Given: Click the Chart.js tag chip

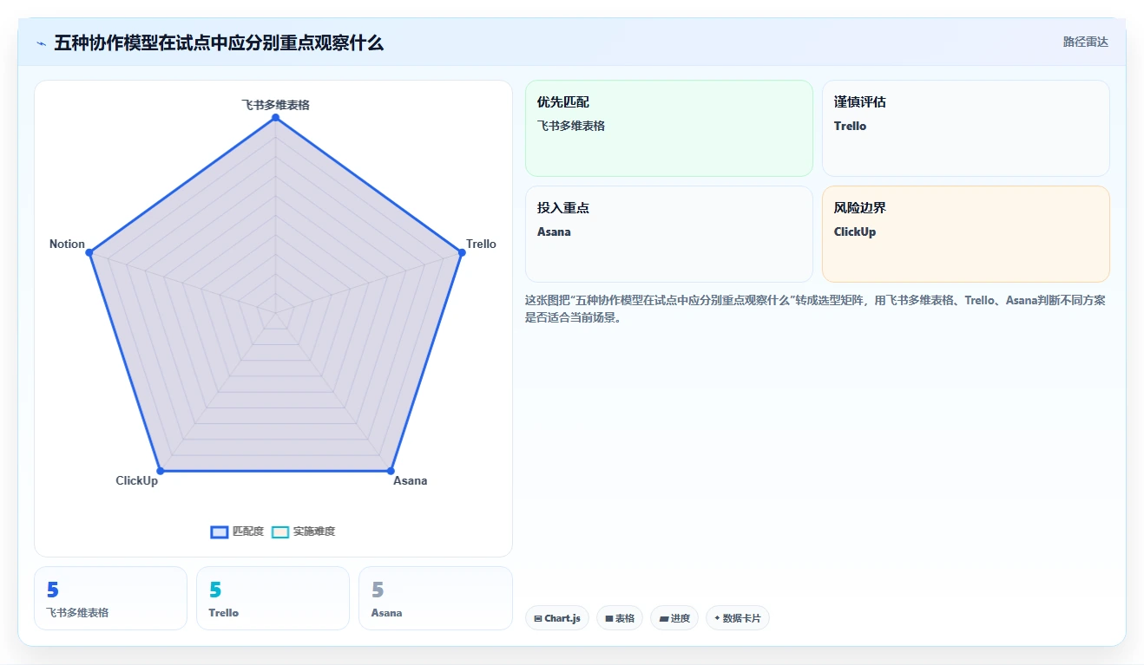Looking at the screenshot, I should coord(557,618).
